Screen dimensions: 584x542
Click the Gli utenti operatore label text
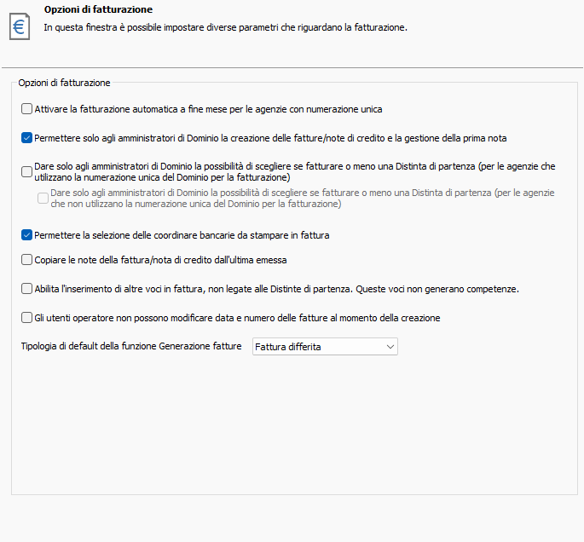tap(237, 318)
